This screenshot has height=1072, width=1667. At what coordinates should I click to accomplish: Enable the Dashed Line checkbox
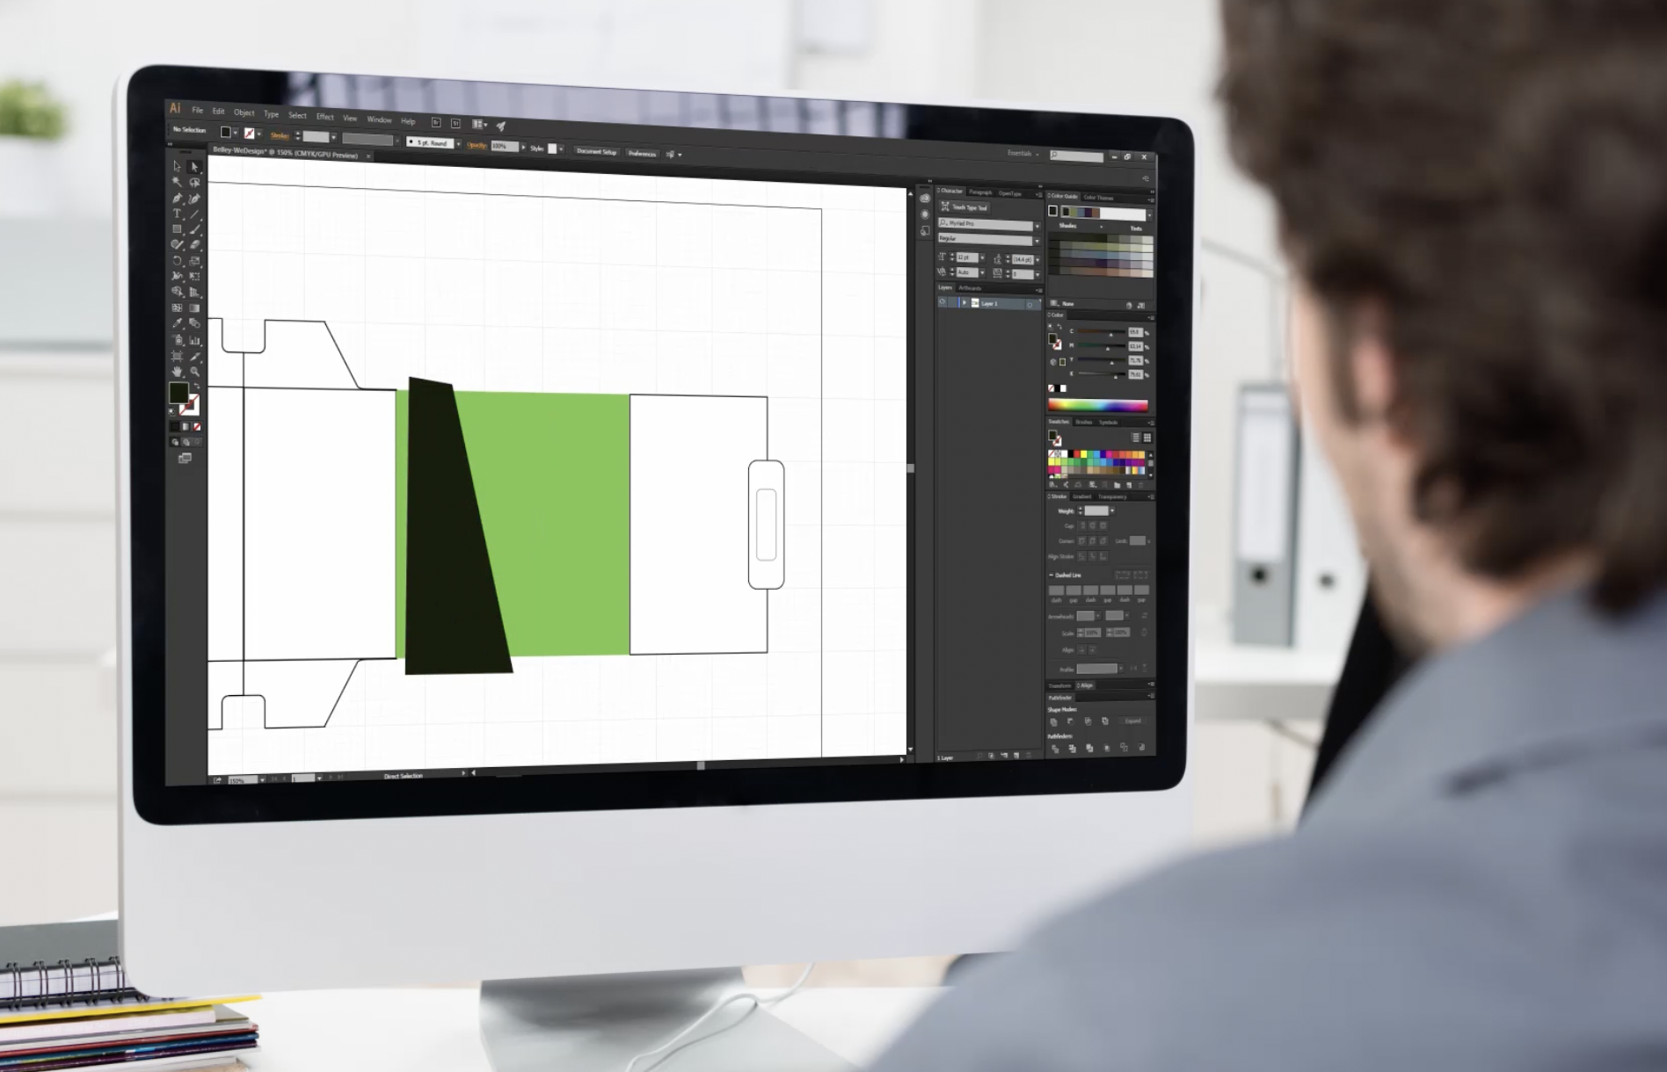coord(1051,575)
